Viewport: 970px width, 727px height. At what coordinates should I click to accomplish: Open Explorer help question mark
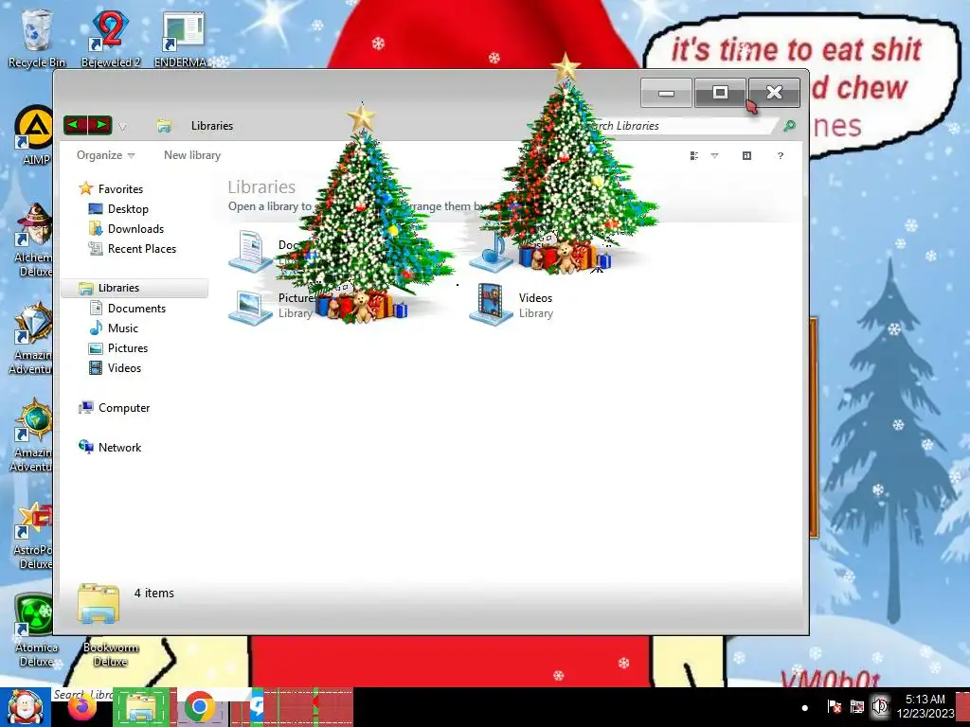[x=781, y=156]
